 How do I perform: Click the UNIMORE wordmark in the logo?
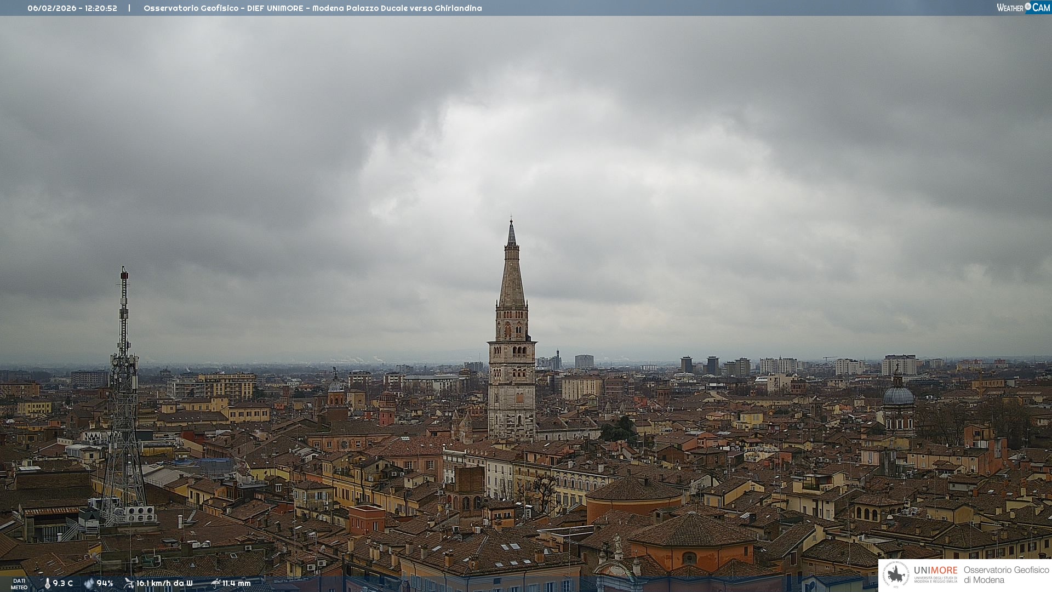[x=935, y=571]
